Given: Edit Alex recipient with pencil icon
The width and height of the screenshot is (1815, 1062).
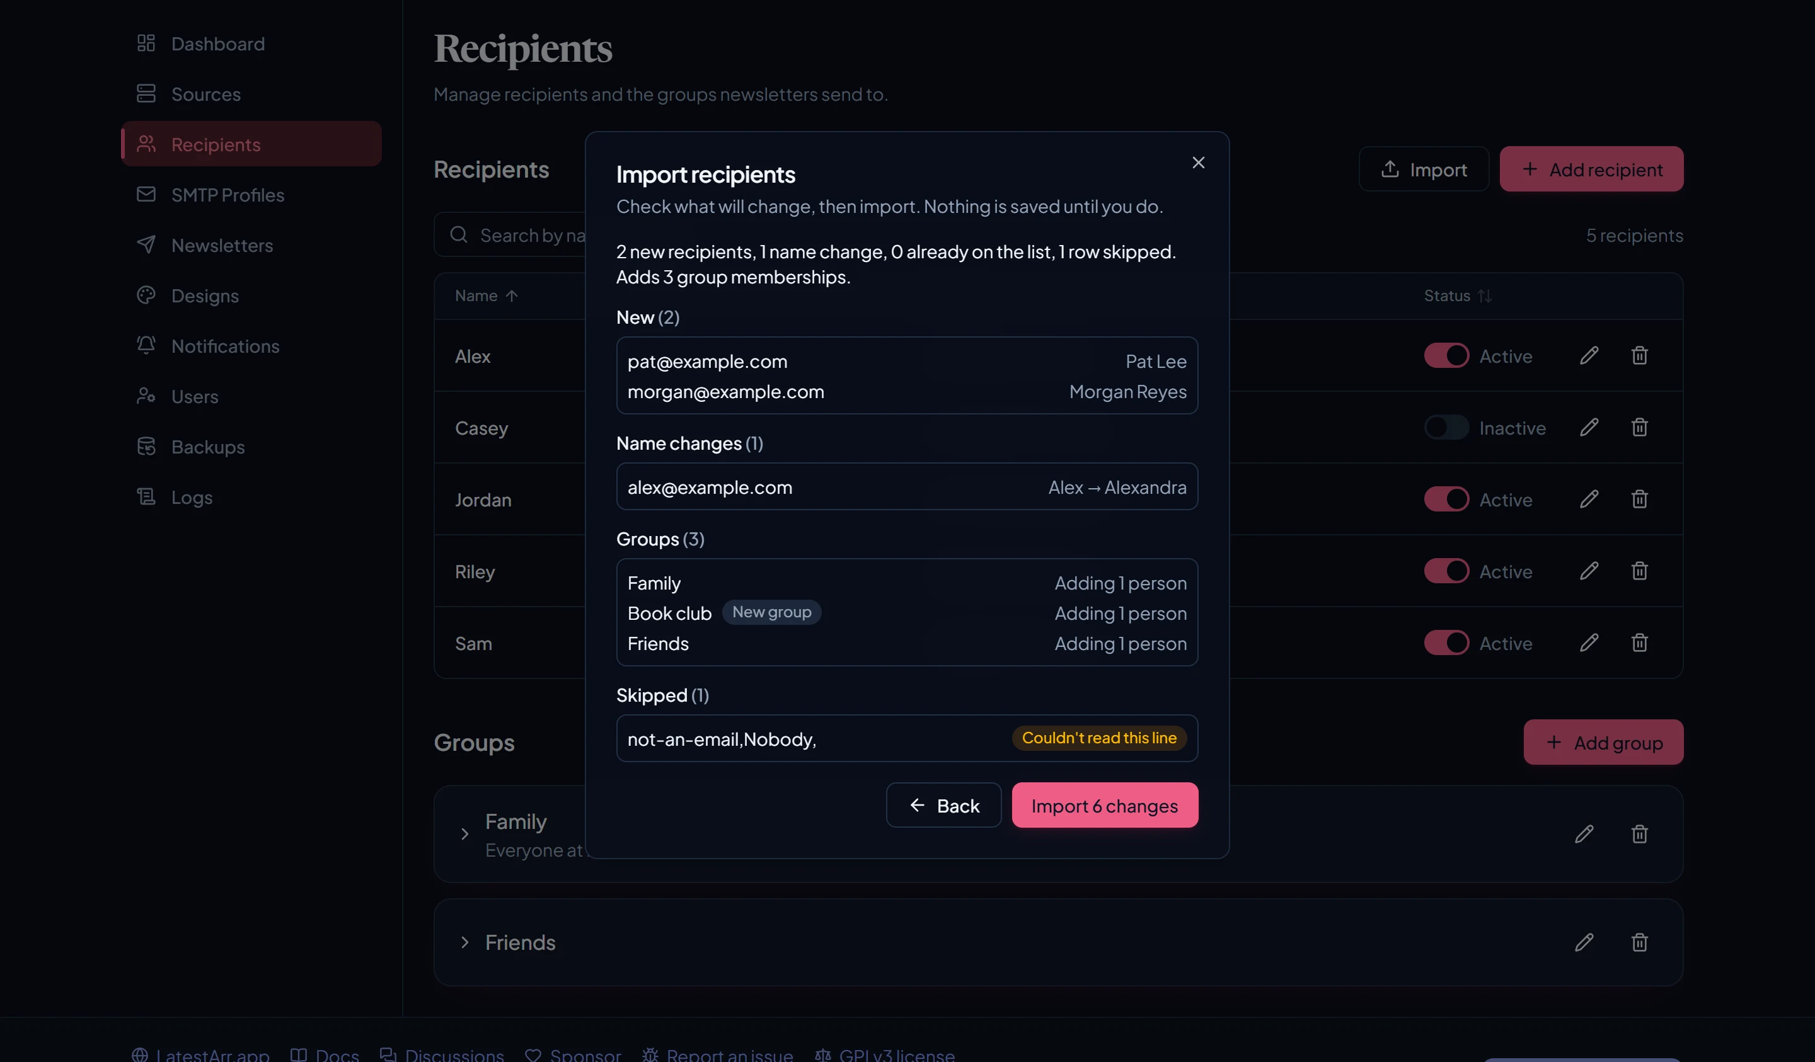Looking at the screenshot, I should coord(1589,356).
